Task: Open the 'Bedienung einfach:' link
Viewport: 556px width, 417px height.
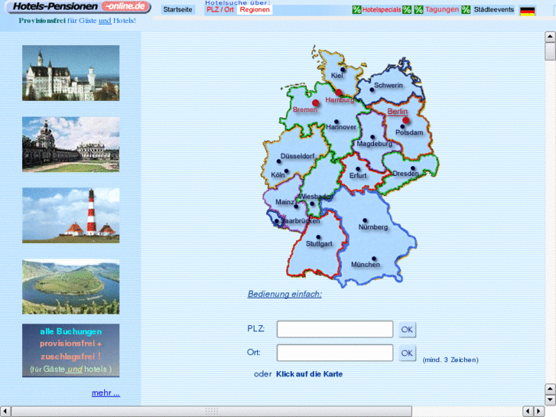Action: coord(285,294)
